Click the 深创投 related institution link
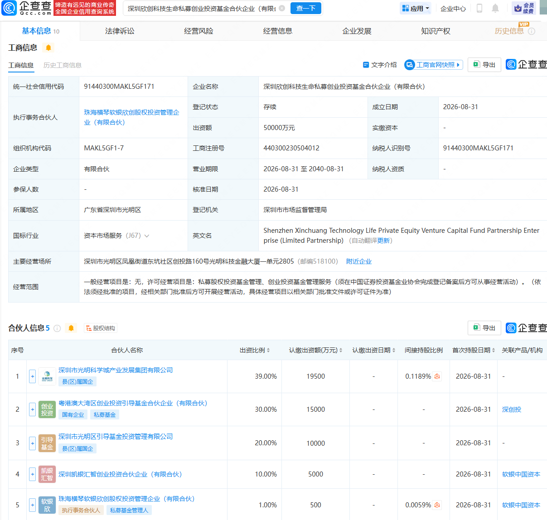The height and width of the screenshot is (520, 547). pos(512,409)
